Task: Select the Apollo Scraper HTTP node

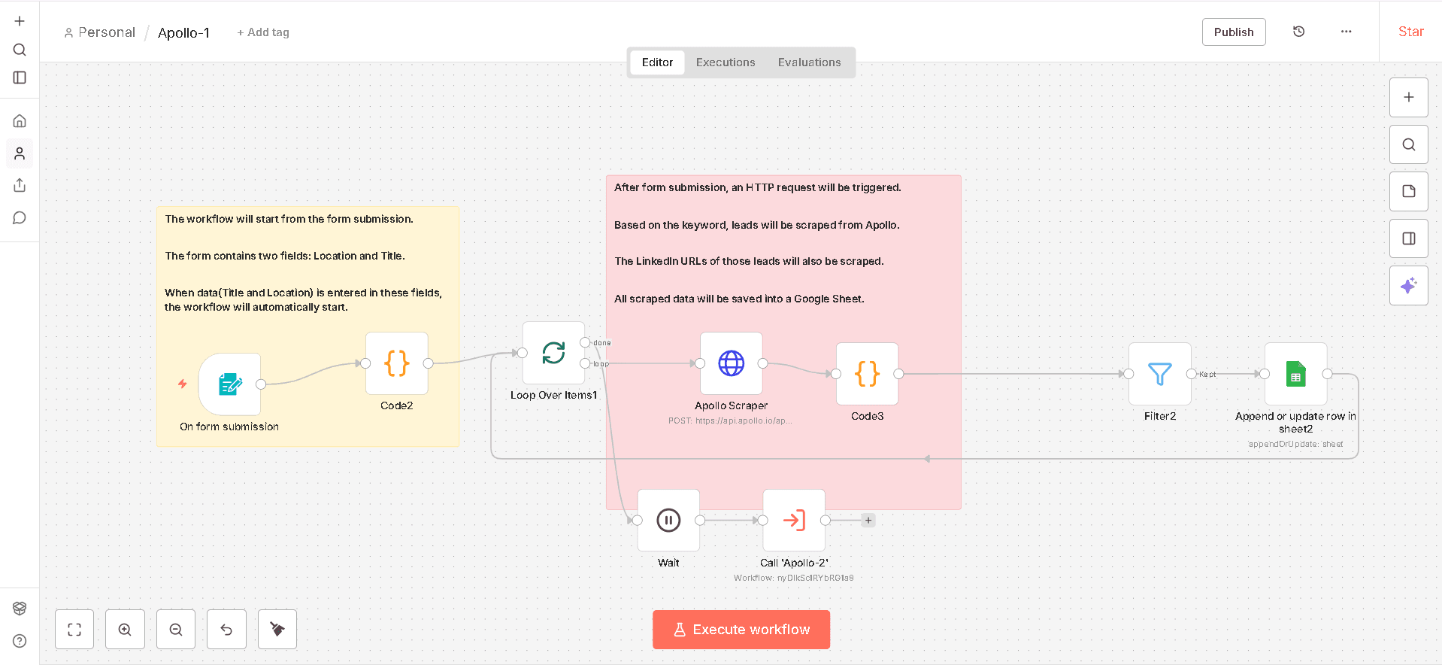Action: (732, 363)
